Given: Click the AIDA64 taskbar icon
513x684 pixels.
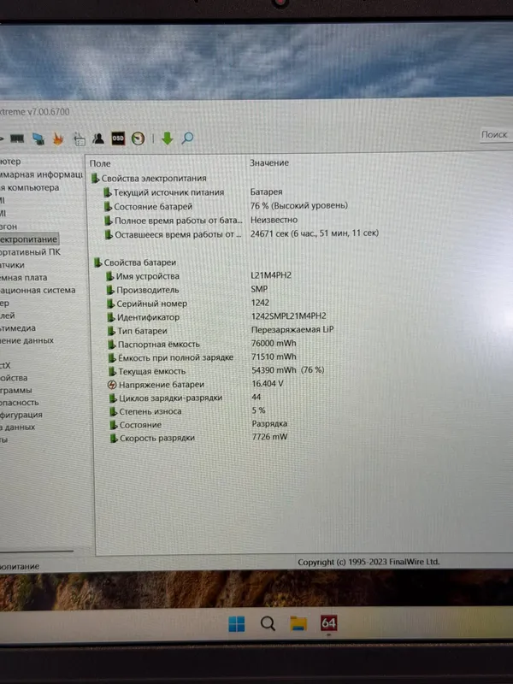Looking at the screenshot, I should [x=328, y=623].
